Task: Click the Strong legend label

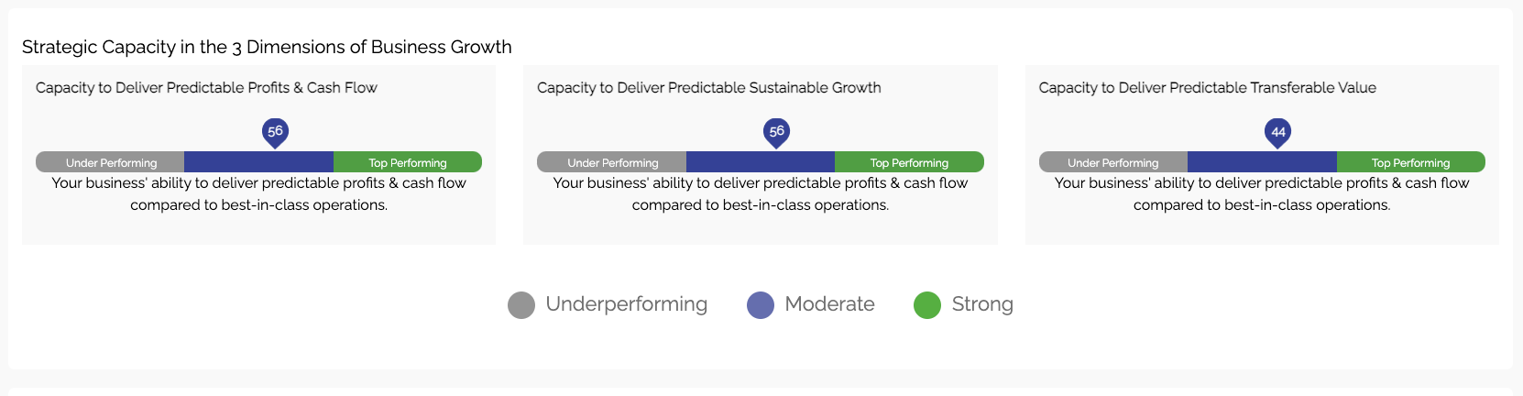Action: (x=982, y=304)
